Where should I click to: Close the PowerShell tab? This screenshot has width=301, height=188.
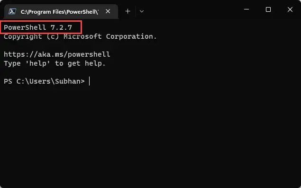pyautogui.click(x=108, y=11)
